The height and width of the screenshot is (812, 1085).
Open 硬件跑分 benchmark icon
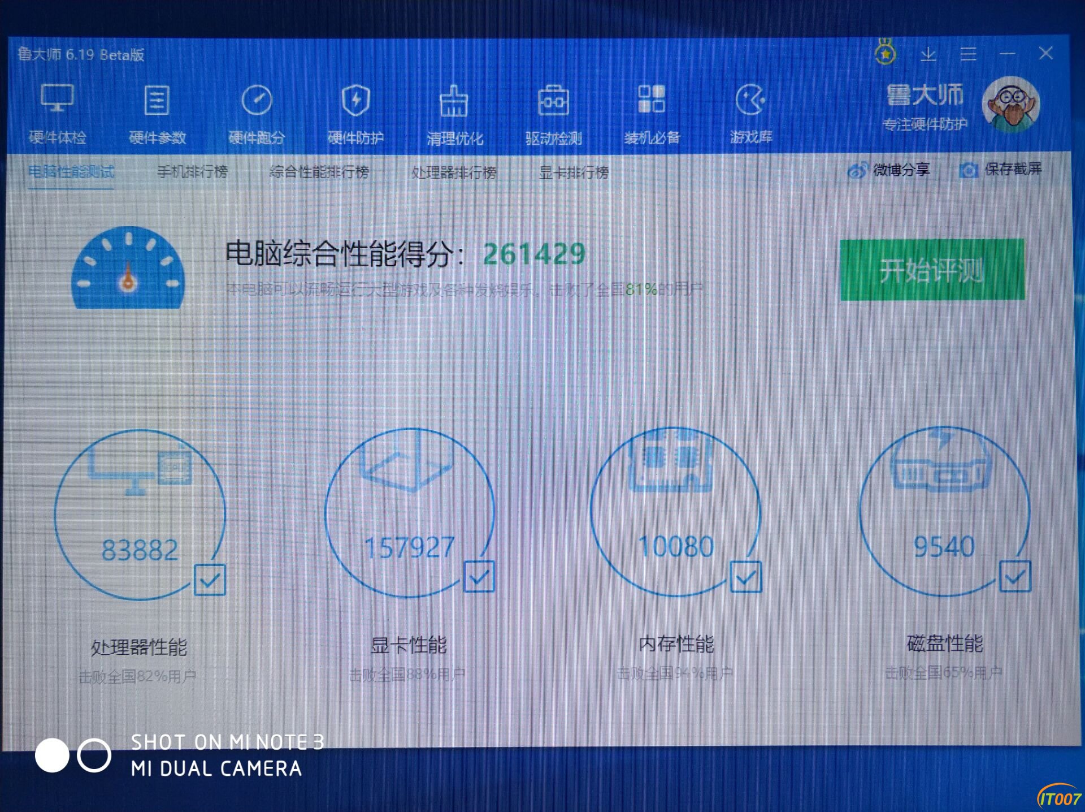[x=257, y=100]
